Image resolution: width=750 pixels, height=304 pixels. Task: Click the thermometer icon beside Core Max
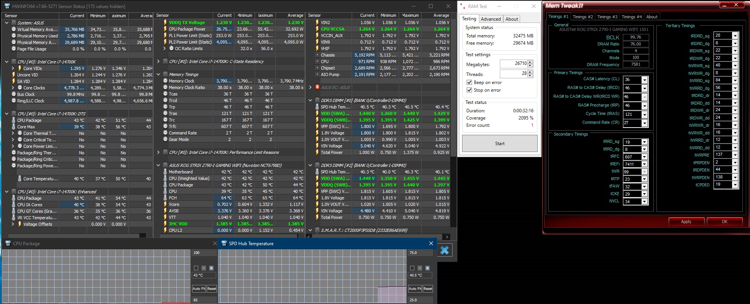[14, 127]
